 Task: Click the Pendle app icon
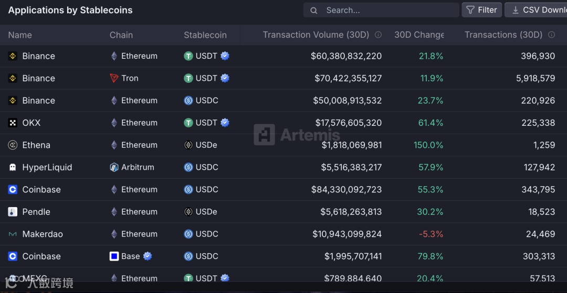click(x=13, y=212)
